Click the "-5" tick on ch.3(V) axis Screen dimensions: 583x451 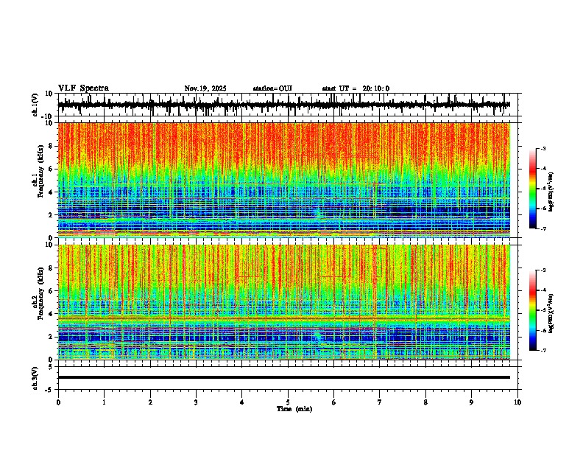(50, 390)
